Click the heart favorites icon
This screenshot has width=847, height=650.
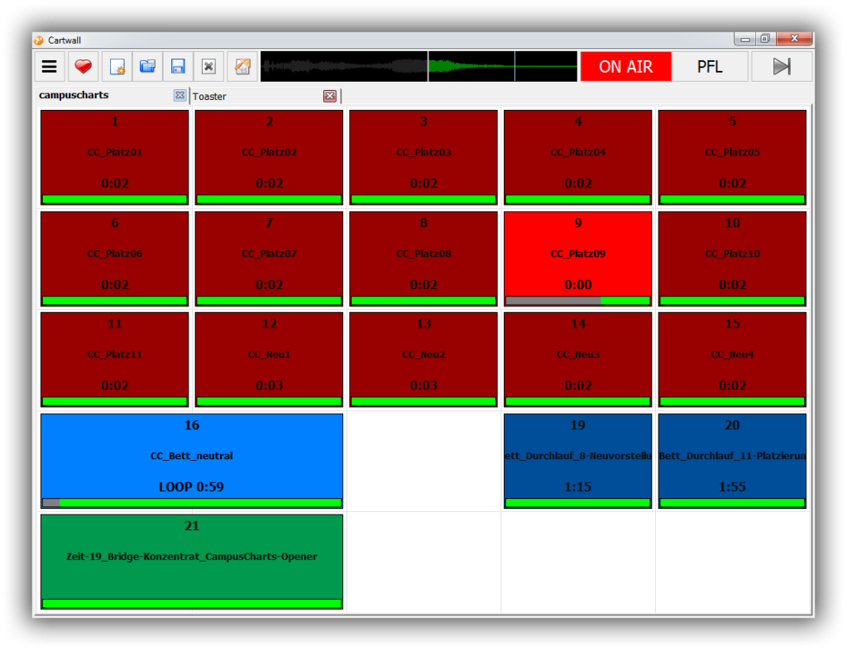[82, 66]
